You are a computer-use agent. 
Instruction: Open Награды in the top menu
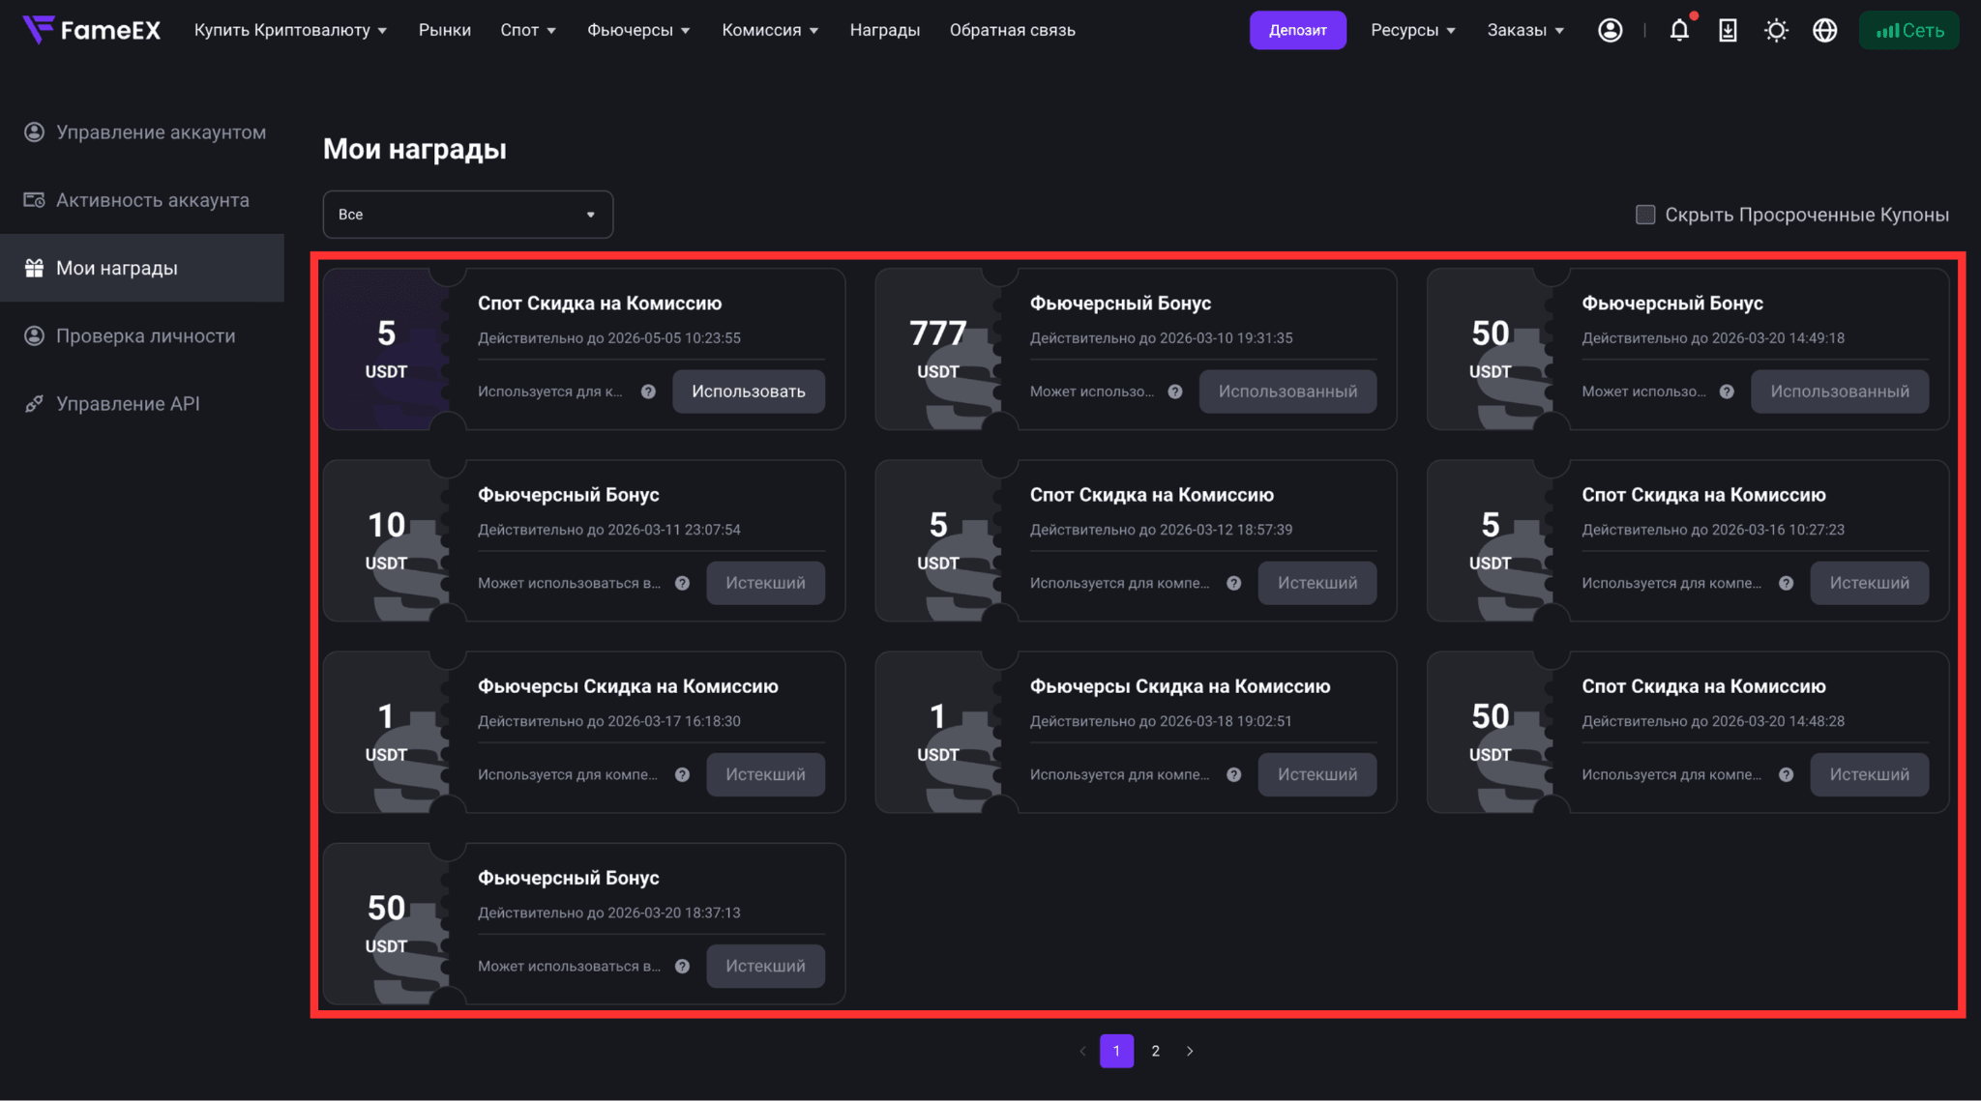885,30
